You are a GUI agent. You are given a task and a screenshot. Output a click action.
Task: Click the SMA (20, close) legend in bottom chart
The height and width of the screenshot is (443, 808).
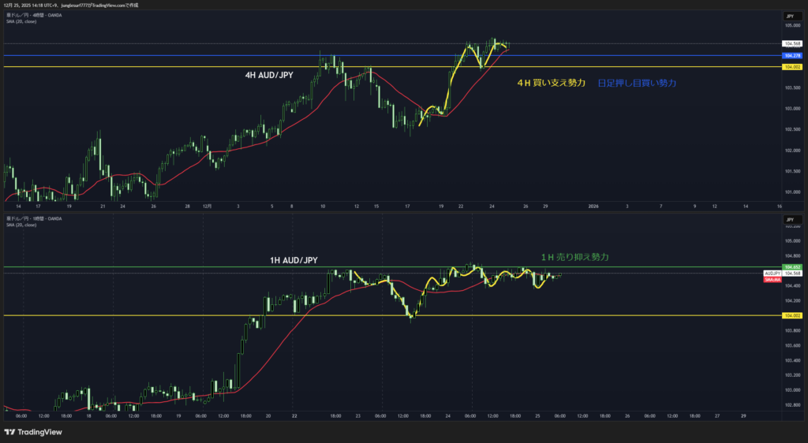[21, 225]
